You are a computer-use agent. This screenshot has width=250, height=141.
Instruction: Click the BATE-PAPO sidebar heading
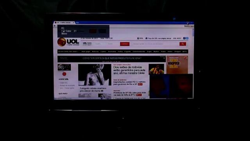[63, 94]
